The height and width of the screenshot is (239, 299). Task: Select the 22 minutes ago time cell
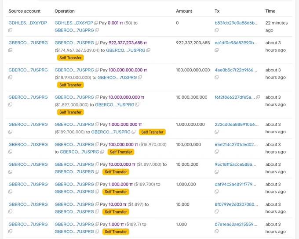coord(276,26)
